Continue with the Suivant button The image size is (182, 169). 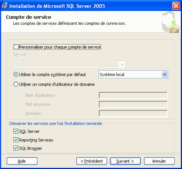tap(125, 161)
